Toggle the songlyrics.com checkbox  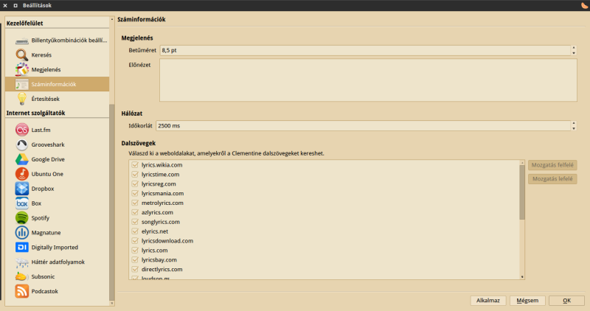point(135,222)
